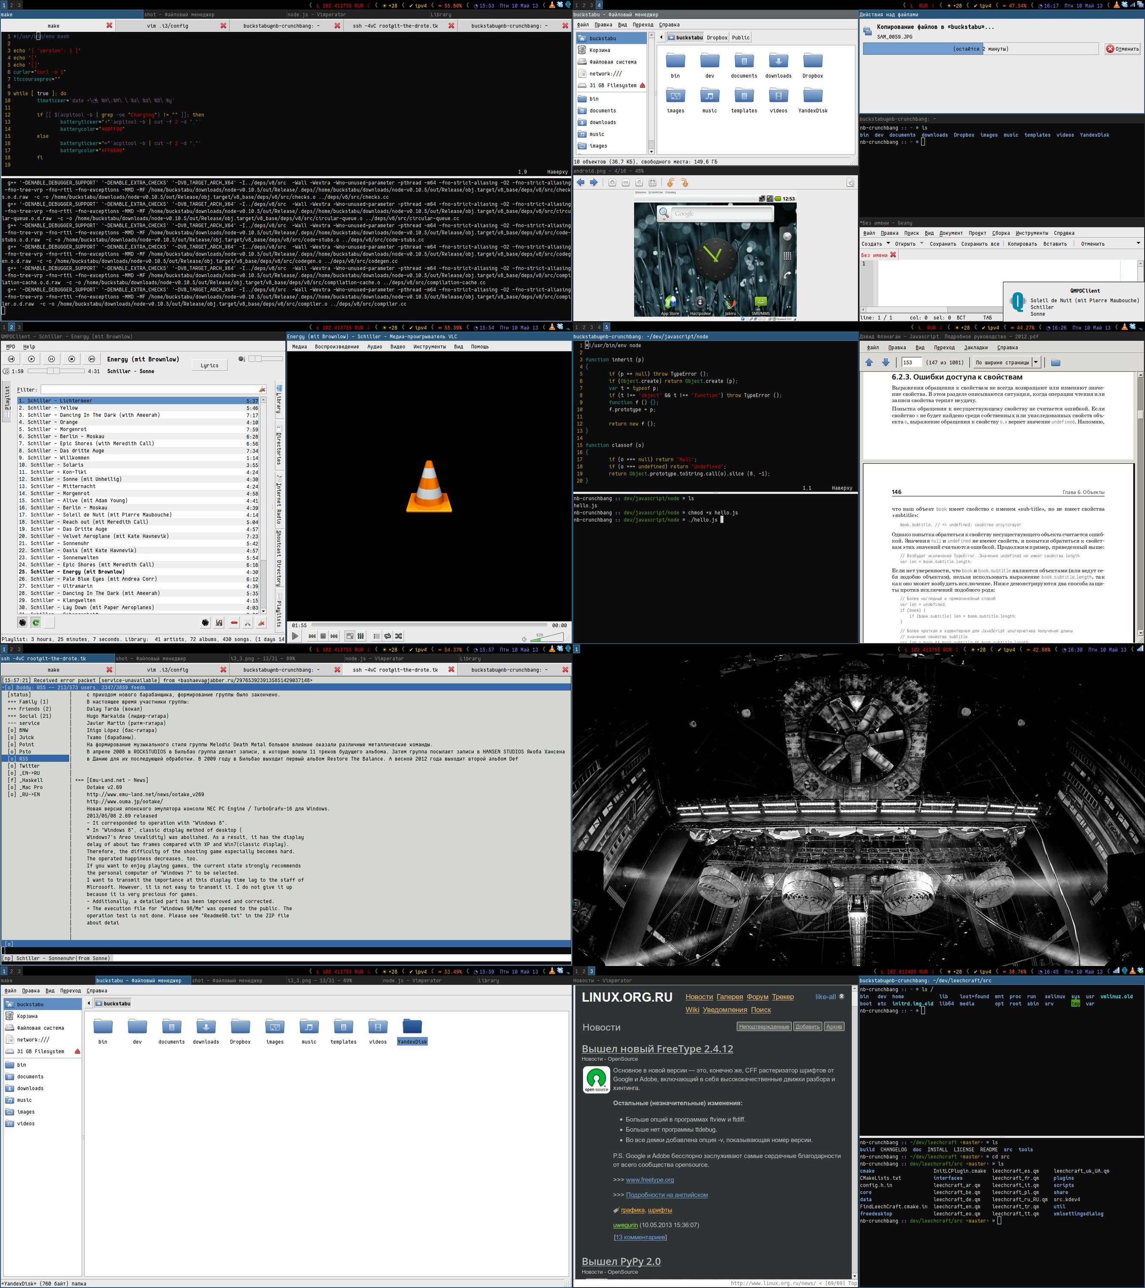This screenshot has width=1145, height=1288.
Task: Switch to the Library side tab in QMPDClient
Action: coord(279,401)
